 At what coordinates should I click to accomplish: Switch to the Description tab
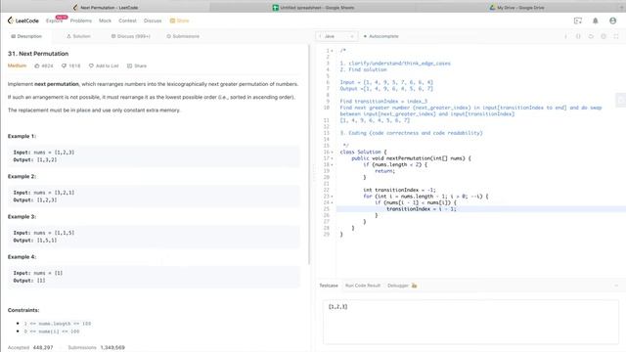pyautogui.click(x=26, y=36)
